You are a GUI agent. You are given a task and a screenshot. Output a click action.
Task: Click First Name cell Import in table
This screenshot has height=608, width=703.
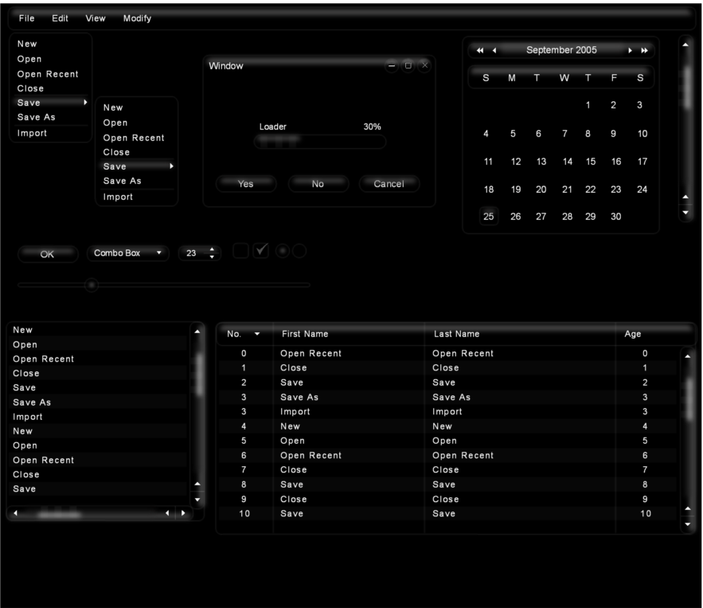295,411
